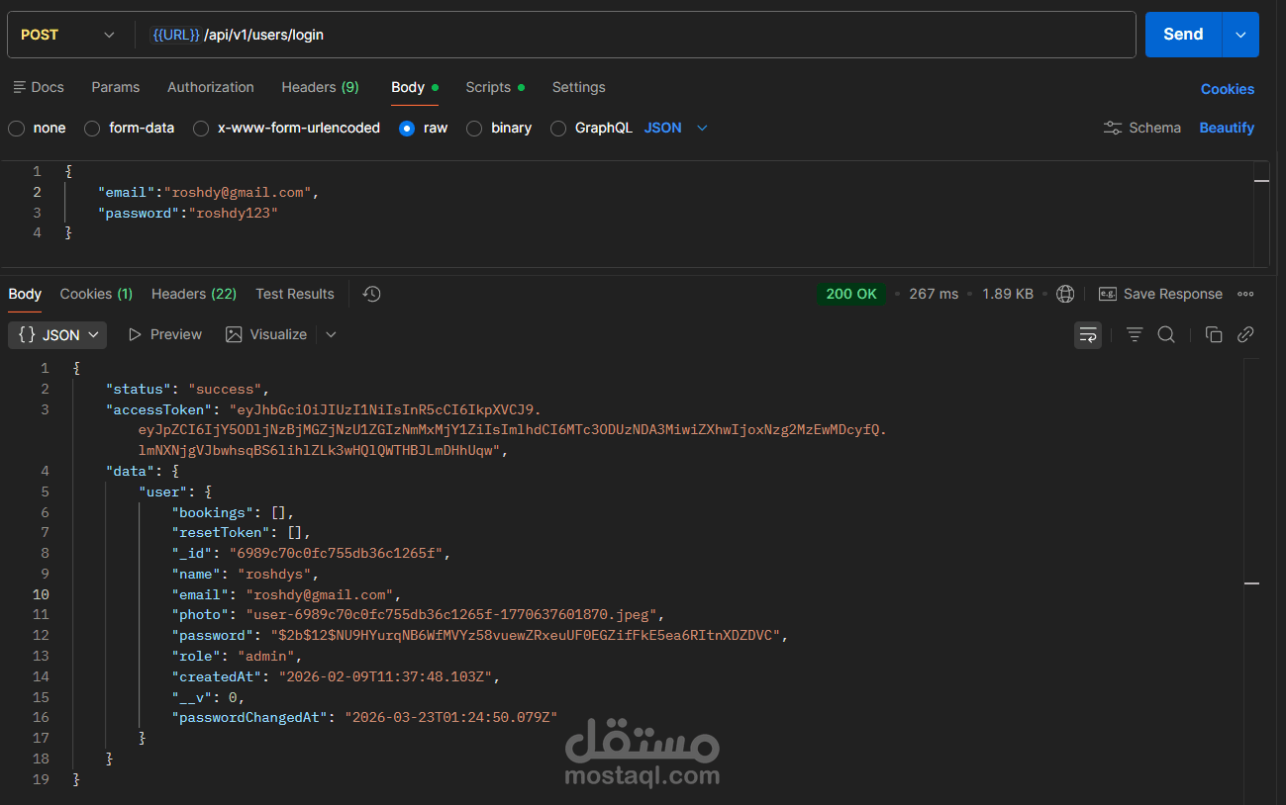Click the Visualize image icon

coord(234,334)
